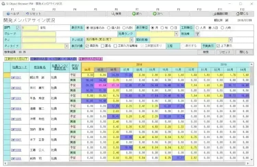Click the yellow 工数が10人日以下 legend swatch
The image size is (257, 167).
tap(16, 59)
